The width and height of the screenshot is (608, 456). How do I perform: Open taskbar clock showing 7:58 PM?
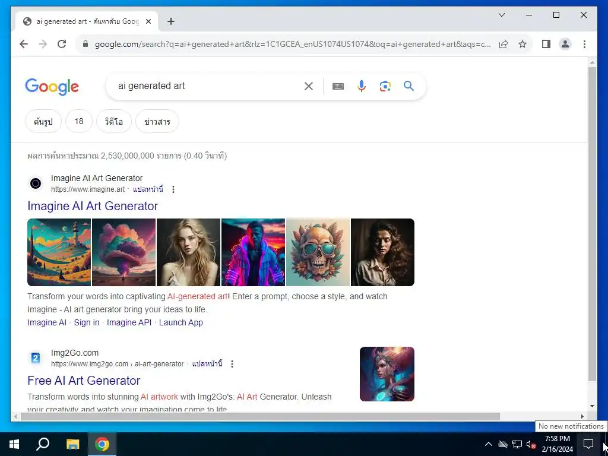(557, 444)
